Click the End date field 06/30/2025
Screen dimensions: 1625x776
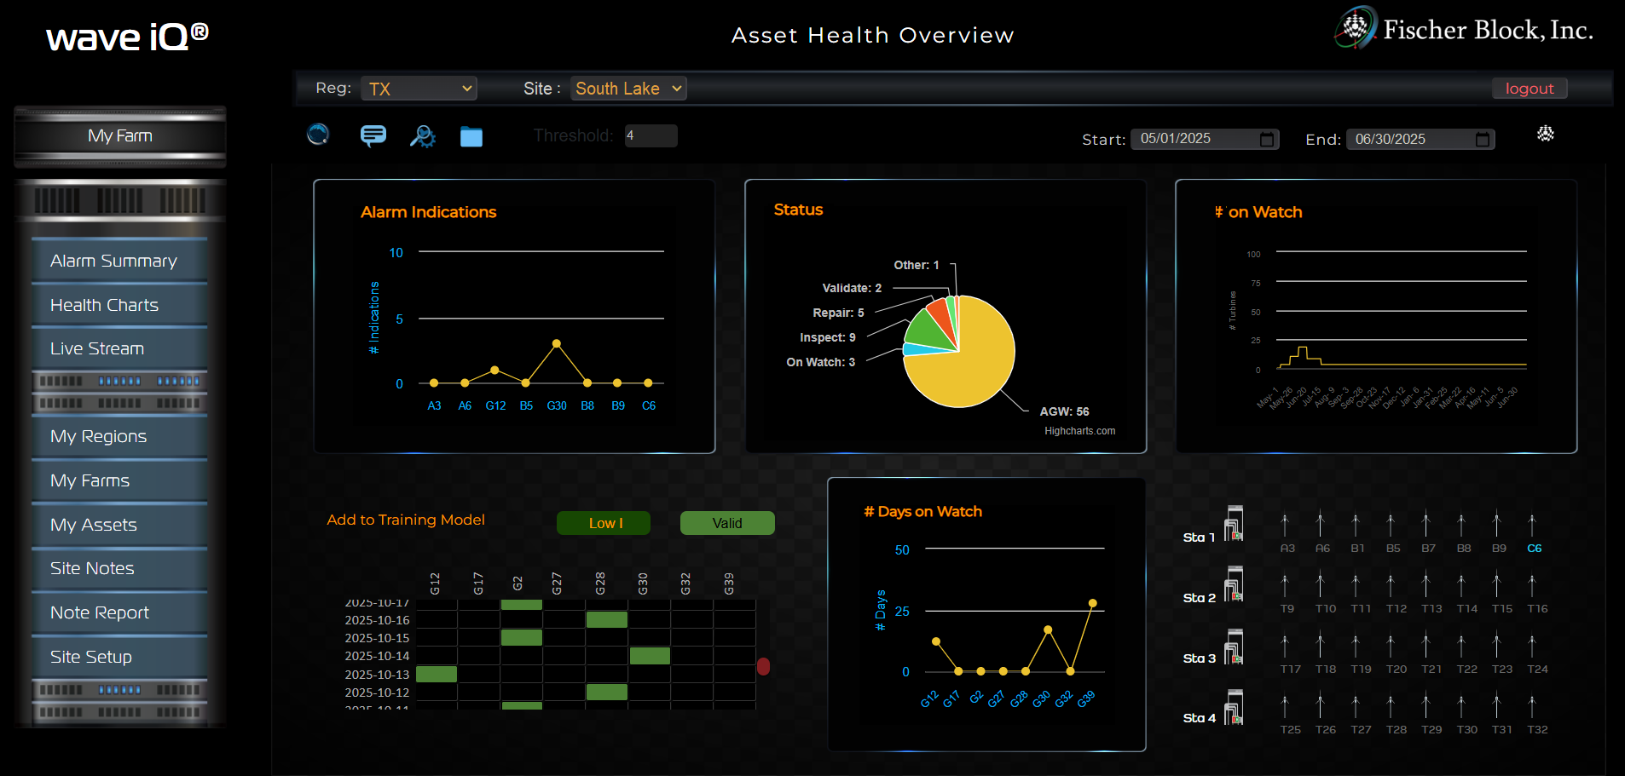click(1420, 139)
